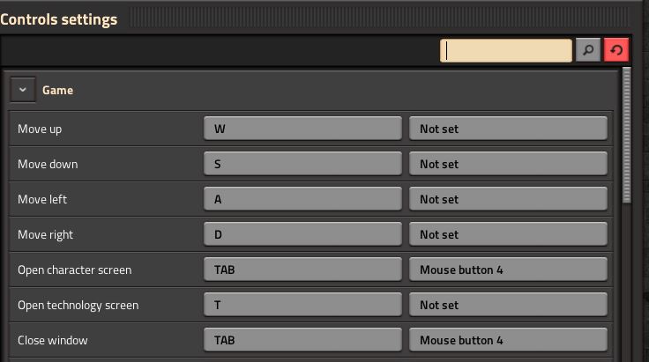This screenshot has width=649, height=362.
Task: Assign secondary binding for Move down
Action: [x=508, y=164]
